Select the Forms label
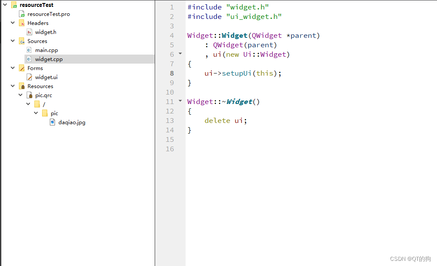This screenshot has height=266, width=437. (x=35, y=68)
